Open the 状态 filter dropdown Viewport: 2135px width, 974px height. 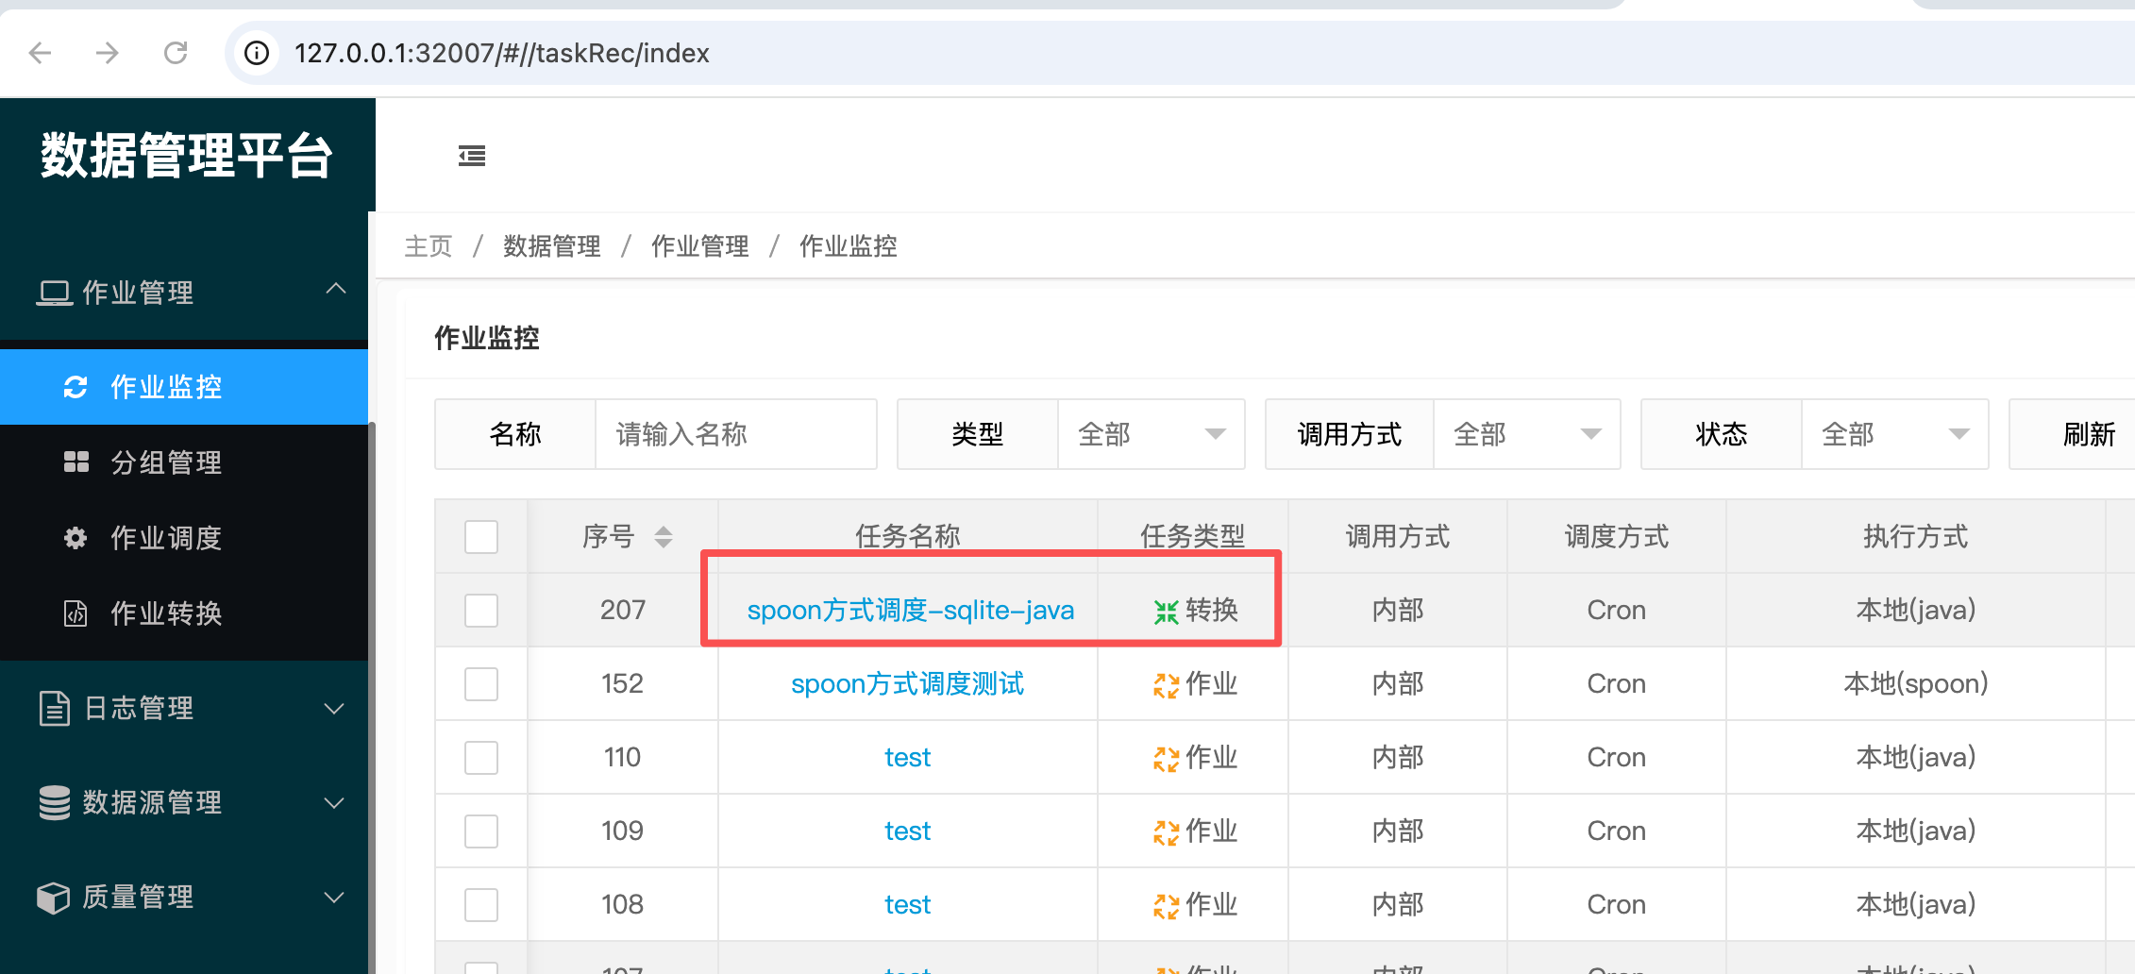click(1895, 434)
